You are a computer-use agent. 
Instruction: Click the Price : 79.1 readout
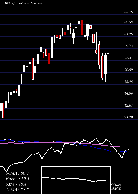(x=17, y=179)
